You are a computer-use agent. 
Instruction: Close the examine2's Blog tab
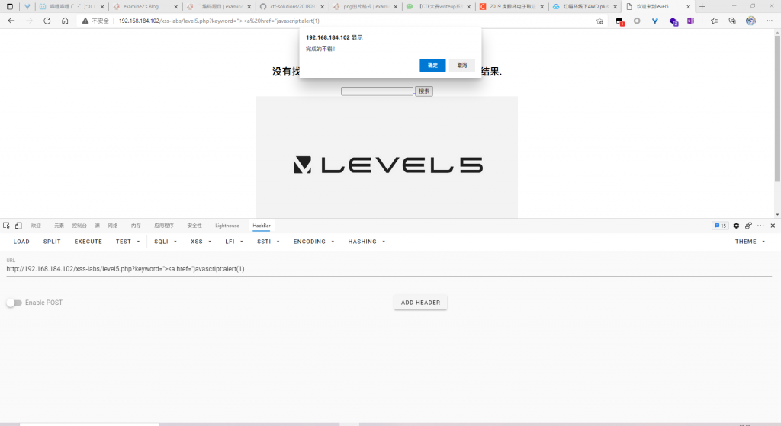(176, 7)
